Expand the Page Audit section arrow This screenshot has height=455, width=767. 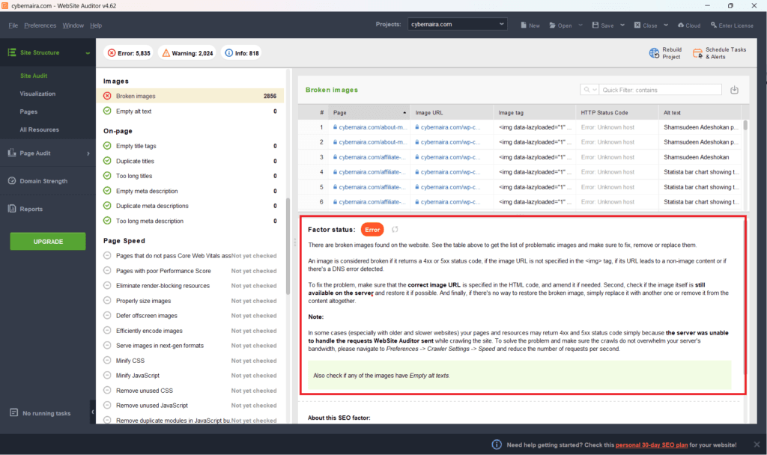pyautogui.click(x=88, y=153)
